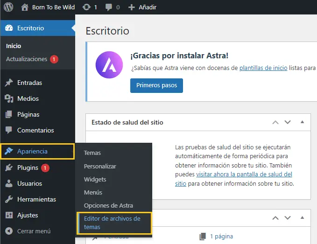317x244 pixels.
Task: Open Menús from Apariencia flyout
Action: (x=93, y=193)
